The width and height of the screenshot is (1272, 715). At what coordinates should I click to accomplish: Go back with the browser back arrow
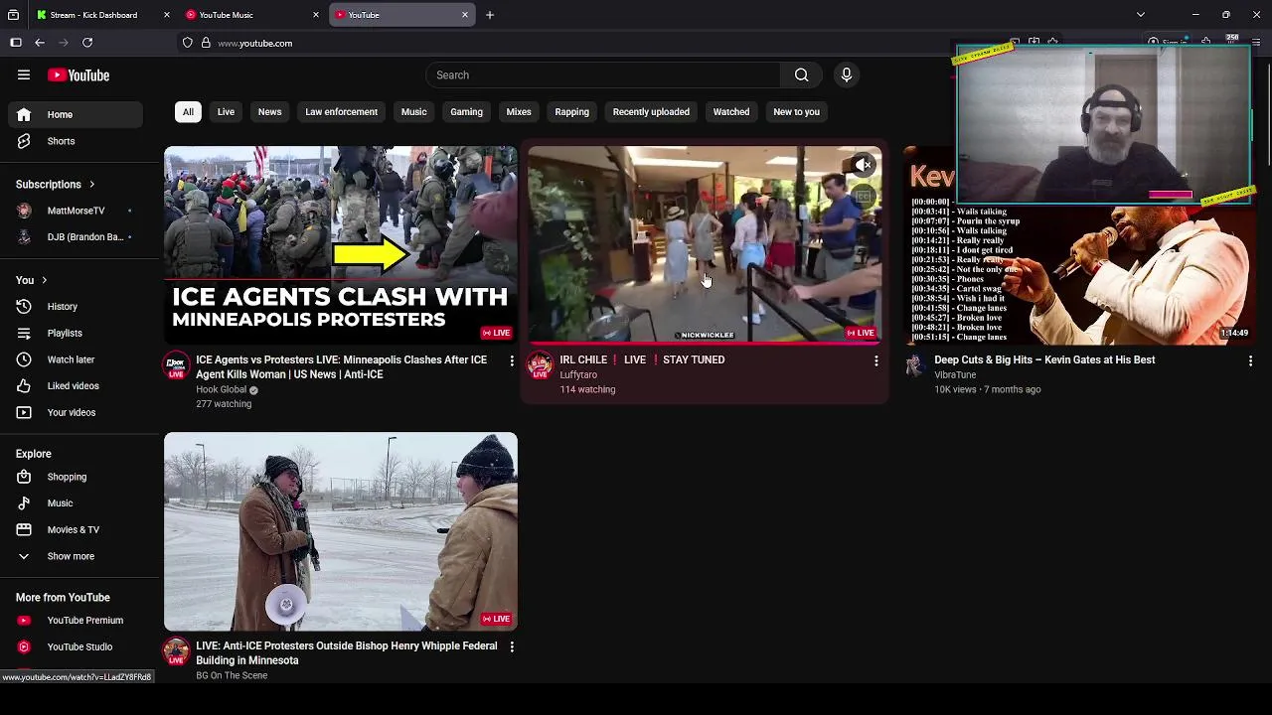40,43
